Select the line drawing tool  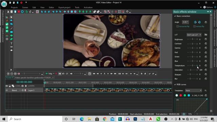pos(11,28)
